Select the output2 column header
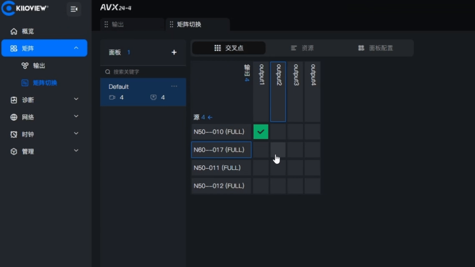 [x=278, y=91]
